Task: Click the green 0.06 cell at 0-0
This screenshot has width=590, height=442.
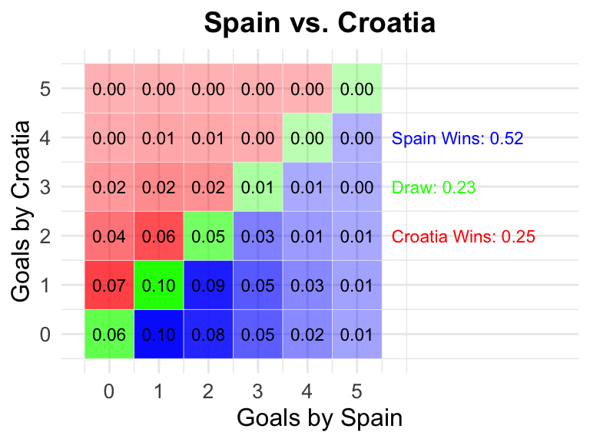Action: pyautogui.click(x=110, y=334)
